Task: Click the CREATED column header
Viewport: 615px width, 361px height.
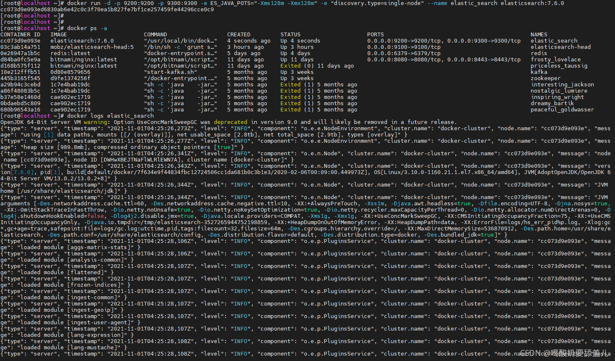Action: point(239,35)
